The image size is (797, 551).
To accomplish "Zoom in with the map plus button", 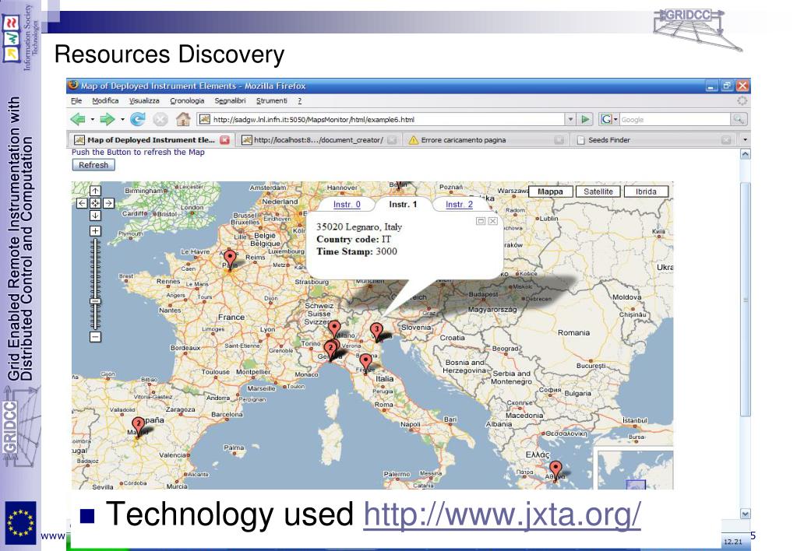I will pos(95,231).
